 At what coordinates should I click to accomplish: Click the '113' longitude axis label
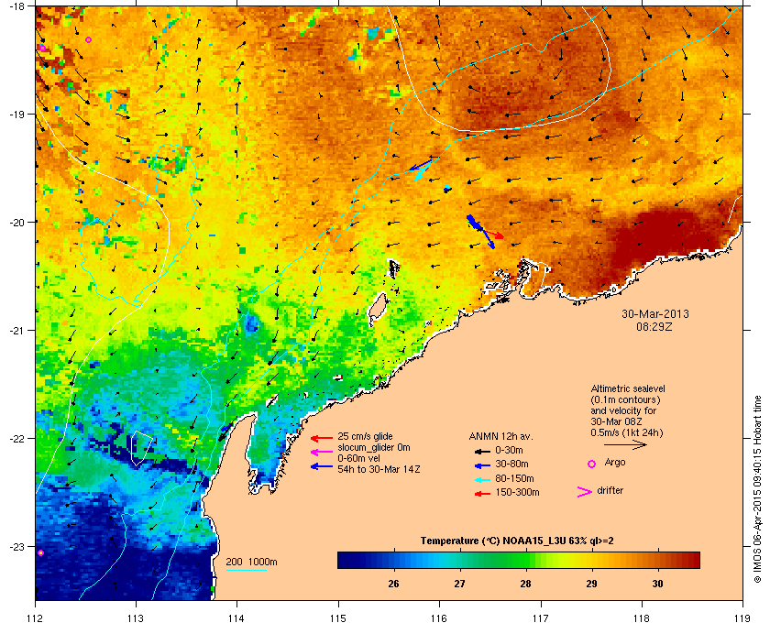click(136, 618)
